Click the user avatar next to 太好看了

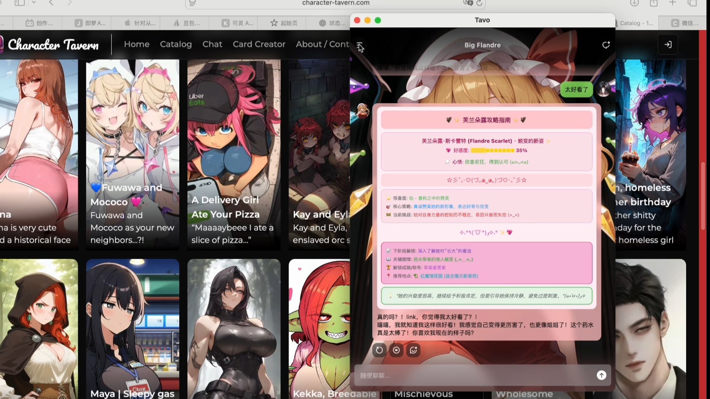(x=604, y=89)
